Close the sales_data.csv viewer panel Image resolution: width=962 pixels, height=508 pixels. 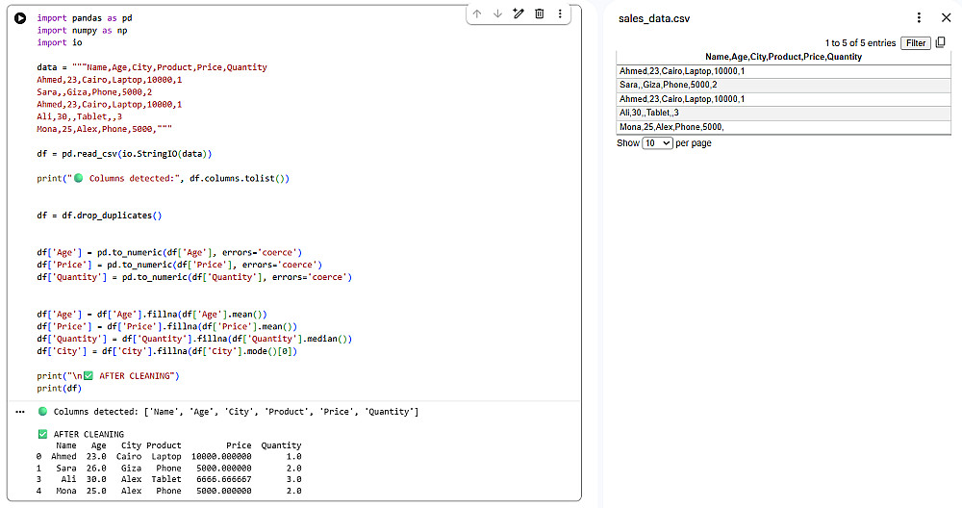pos(946,17)
